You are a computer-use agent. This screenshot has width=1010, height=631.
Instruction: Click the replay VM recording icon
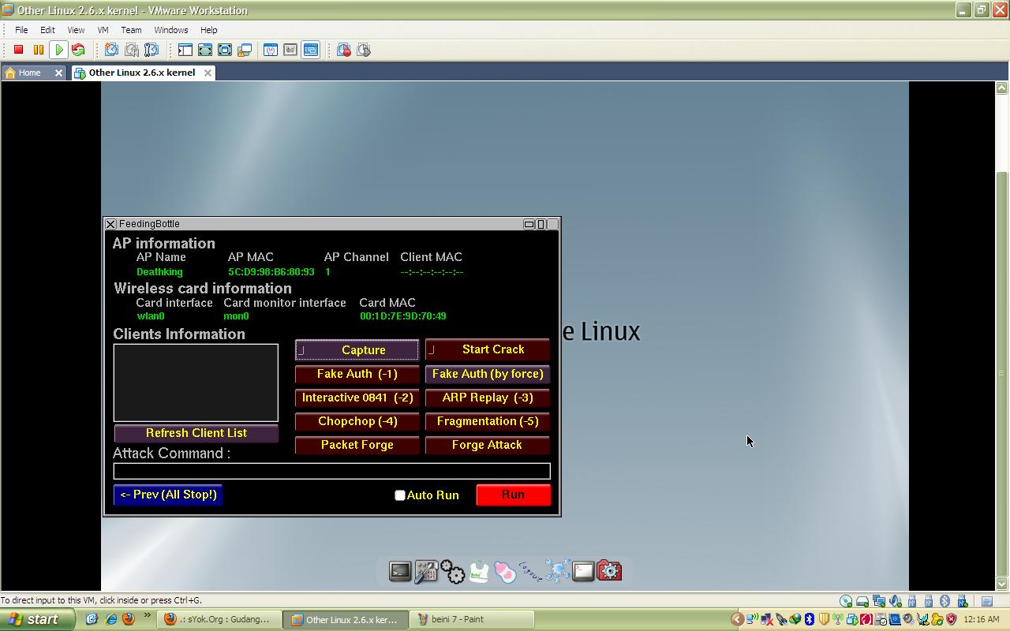click(x=363, y=50)
